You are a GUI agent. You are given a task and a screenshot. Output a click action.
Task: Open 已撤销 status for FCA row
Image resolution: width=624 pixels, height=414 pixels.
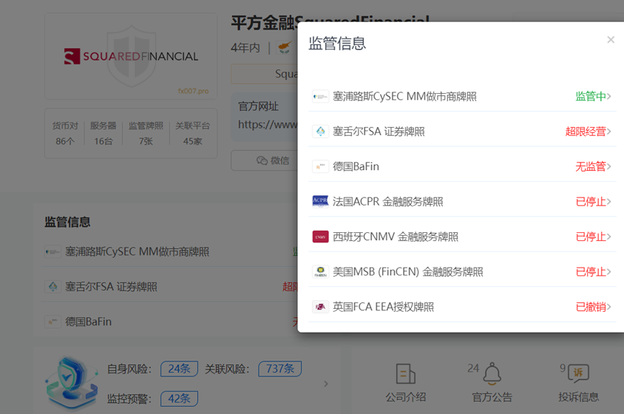click(x=593, y=307)
